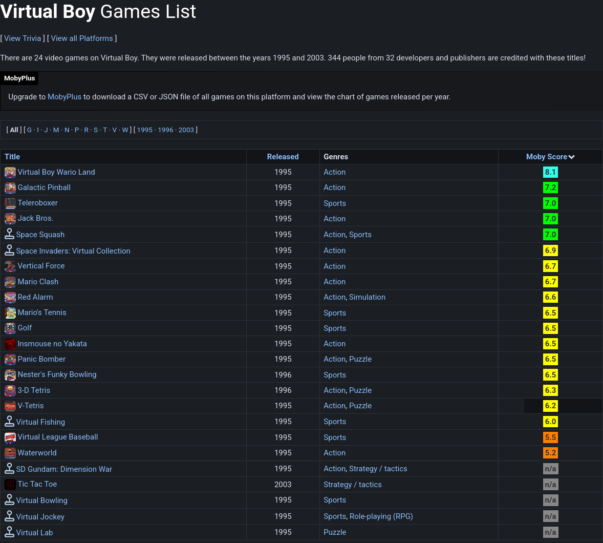Click the Golf cover icon
This screenshot has width=603, height=543.
point(10,328)
